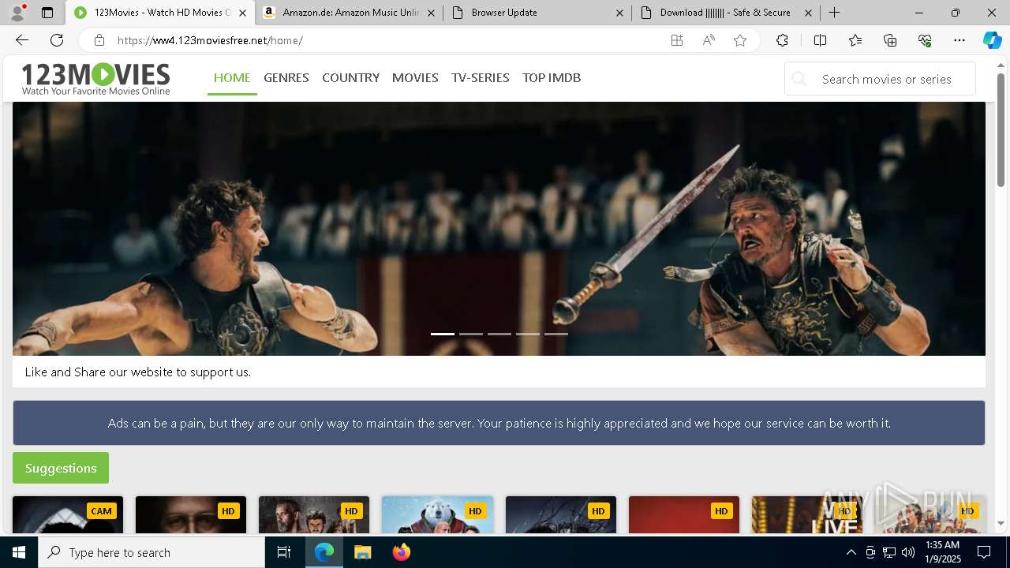Open network icon in system tray
Viewport: 1010px width, 568px height.
pyautogui.click(x=889, y=552)
